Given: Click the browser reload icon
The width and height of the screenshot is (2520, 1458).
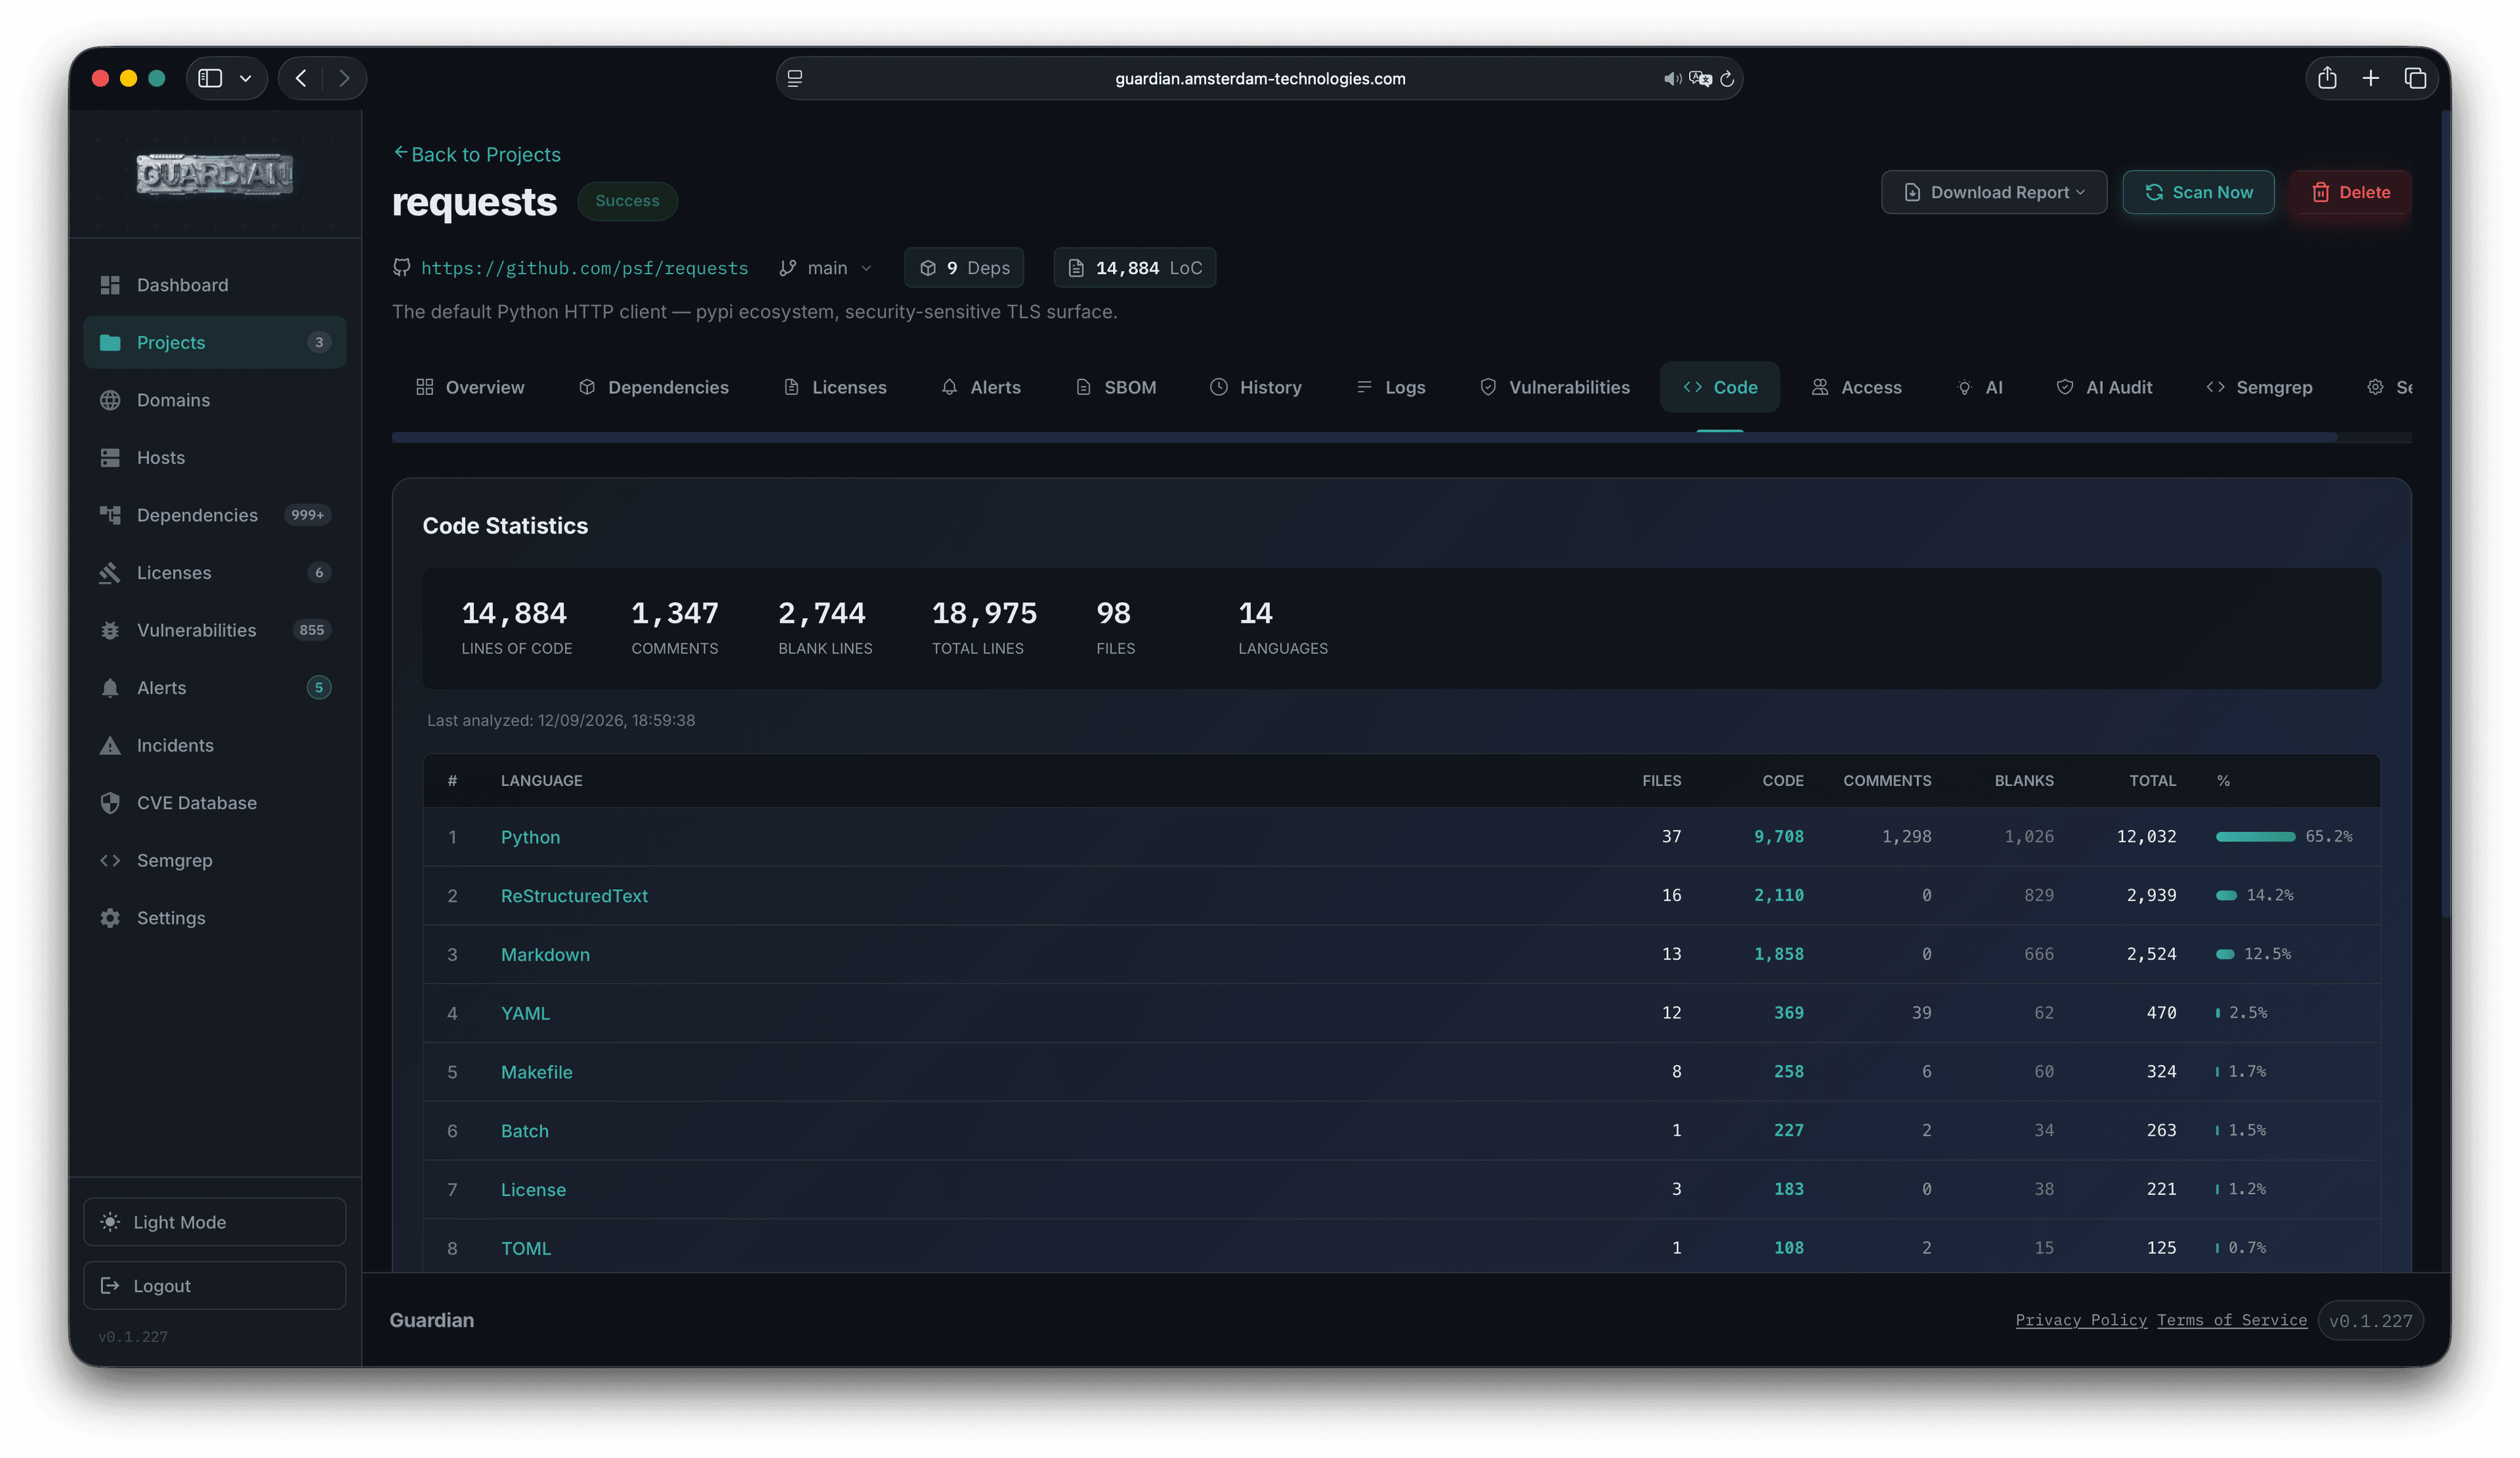Looking at the screenshot, I should pos(1727,78).
